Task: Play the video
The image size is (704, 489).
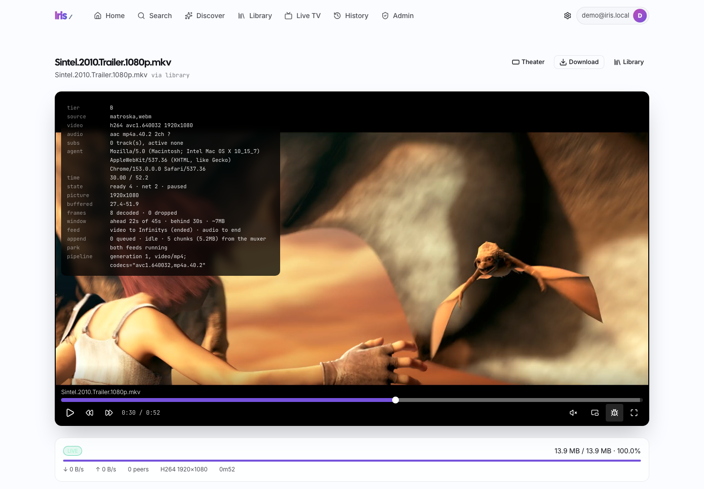Action: tap(70, 413)
